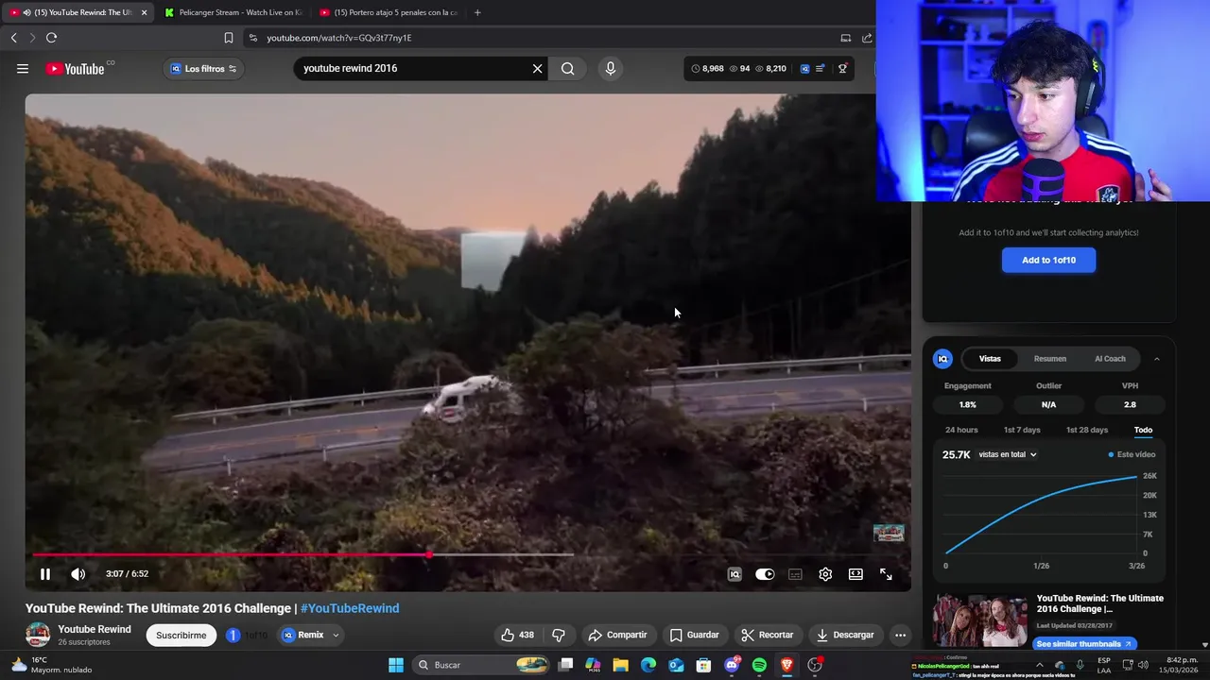Open the player settings gear
The image size is (1210, 680).
[825, 574]
